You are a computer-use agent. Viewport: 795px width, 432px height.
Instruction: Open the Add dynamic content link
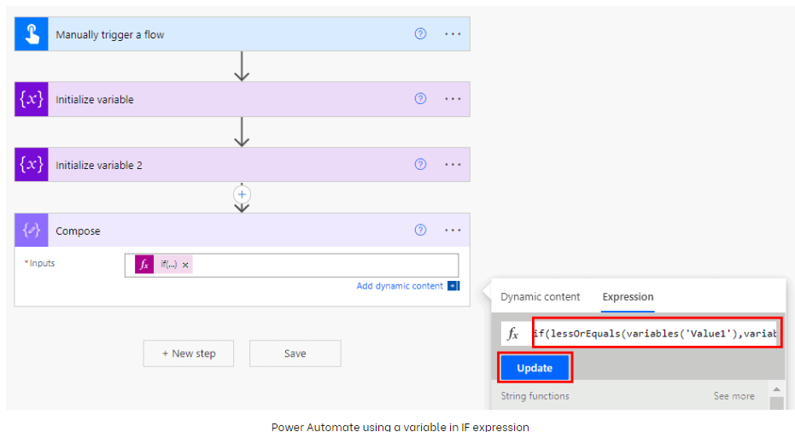[400, 286]
